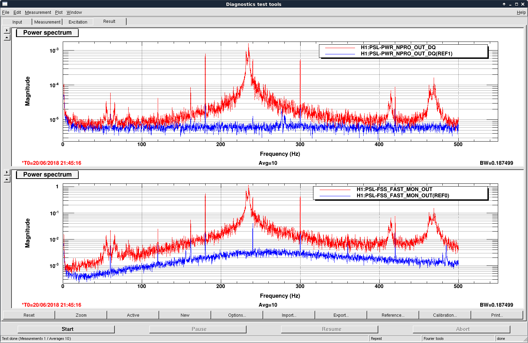The width and height of the screenshot is (528, 343).
Task: Switch to the Excitation tab
Action: (x=78, y=22)
